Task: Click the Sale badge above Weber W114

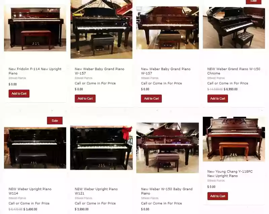Action: 55,121
